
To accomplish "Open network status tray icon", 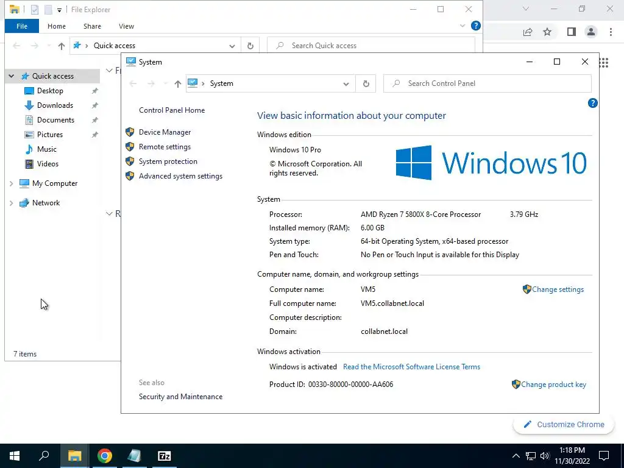I will coord(531,456).
